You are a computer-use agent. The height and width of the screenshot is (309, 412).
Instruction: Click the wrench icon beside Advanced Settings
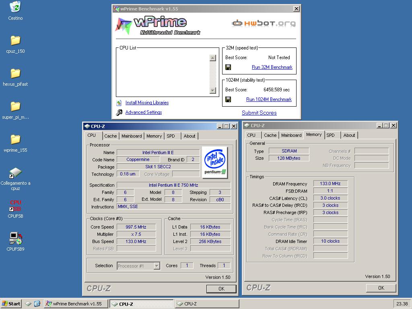coord(119,113)
